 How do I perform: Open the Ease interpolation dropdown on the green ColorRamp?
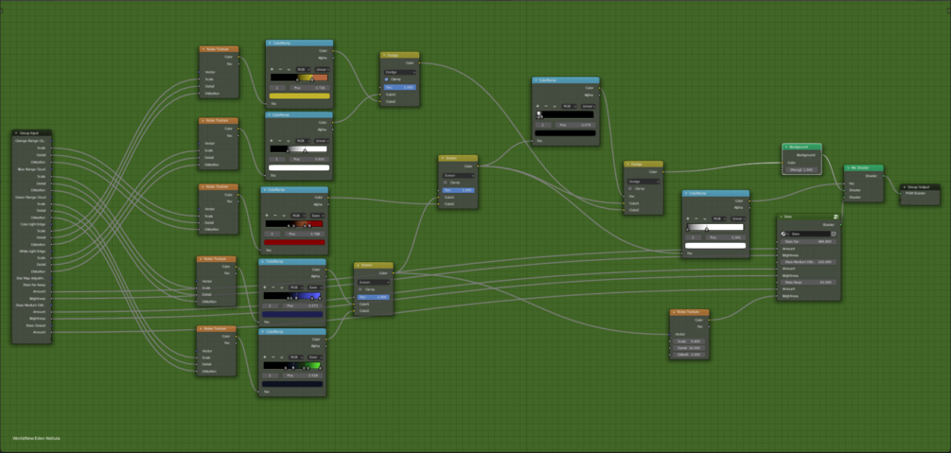pyautogui.click(x=315, y=357)
